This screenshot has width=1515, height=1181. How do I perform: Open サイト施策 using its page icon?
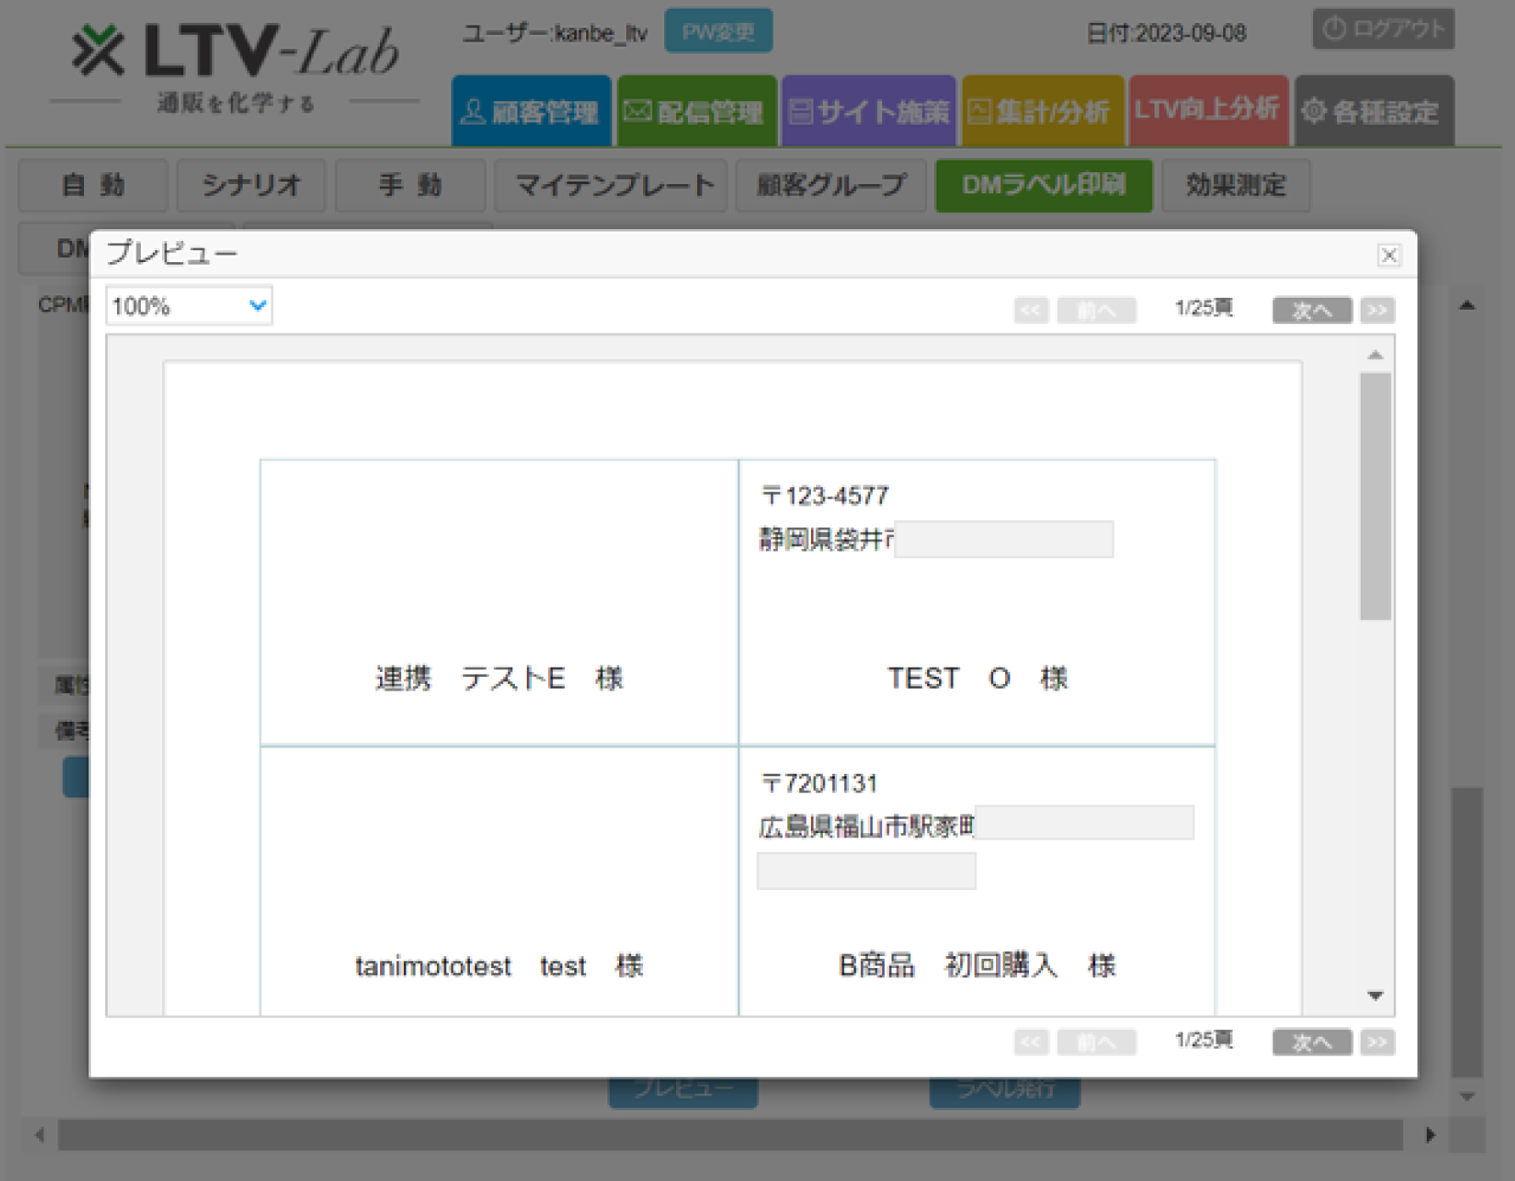tap(801, 109)
